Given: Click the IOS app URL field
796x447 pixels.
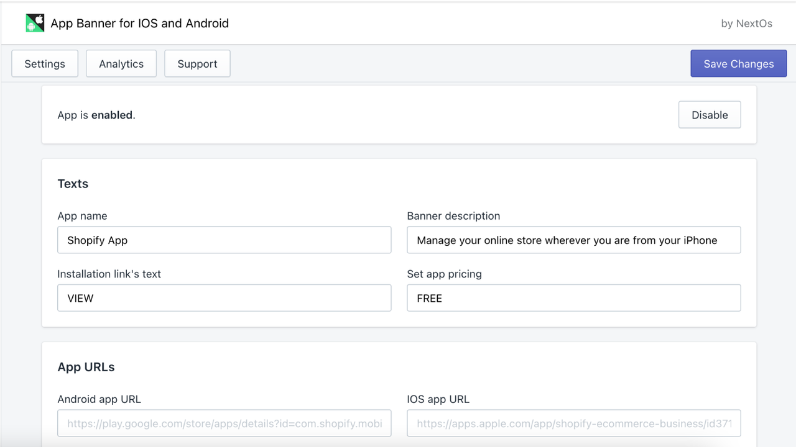Looking at the screenshot, I should (573, 423).
